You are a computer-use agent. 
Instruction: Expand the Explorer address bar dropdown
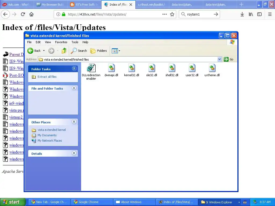(x=219, y=59)
